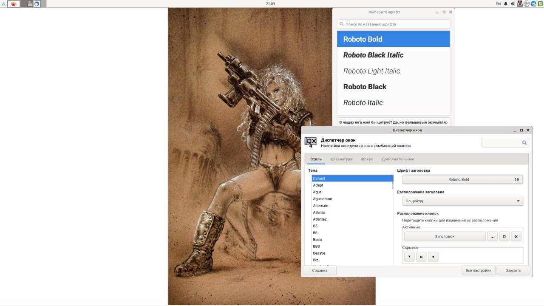Image resolution: width=544 pixels, height=306 pixels.
Task: Click the green logout tray icon
Action: [x=540, y=4]
